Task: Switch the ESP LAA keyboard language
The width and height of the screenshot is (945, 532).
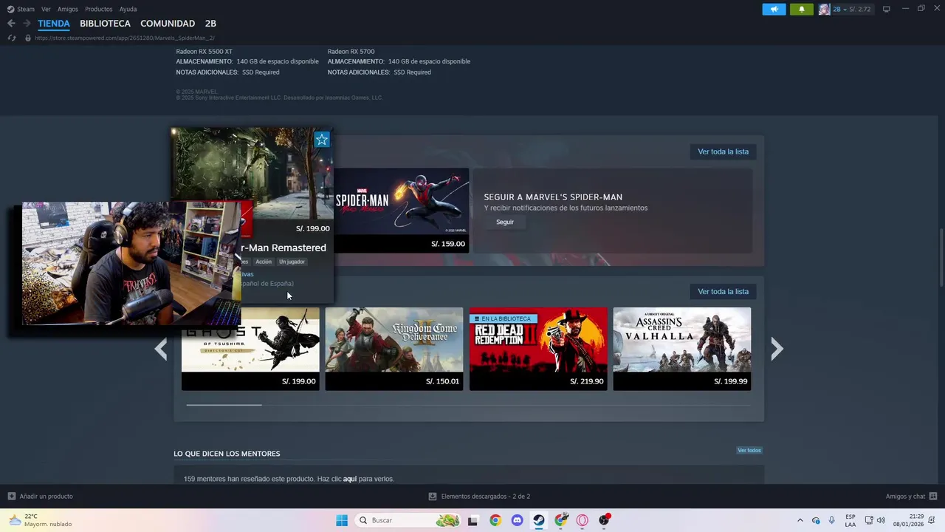Action: click(x=850, y=520)
